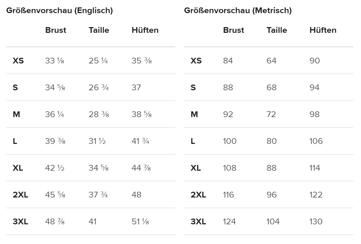Select Hüften column header in English table
The image size is (361, 244).
(x=145, y=30)
